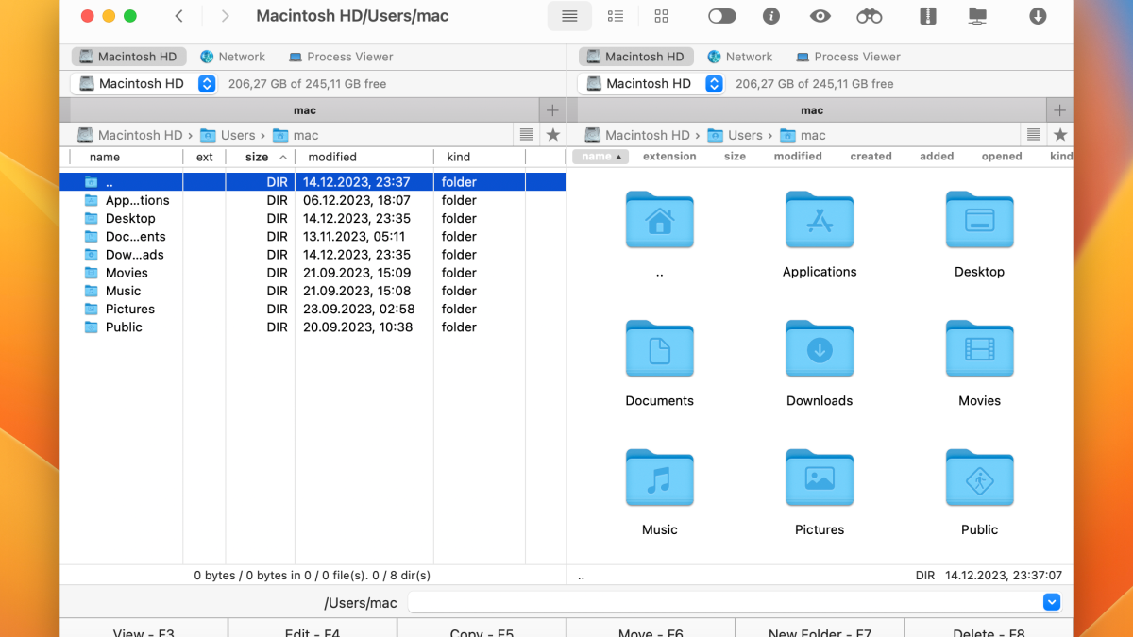Add new tab in left pane
This screenshot has height=637, width=1133.
point(552,110)
